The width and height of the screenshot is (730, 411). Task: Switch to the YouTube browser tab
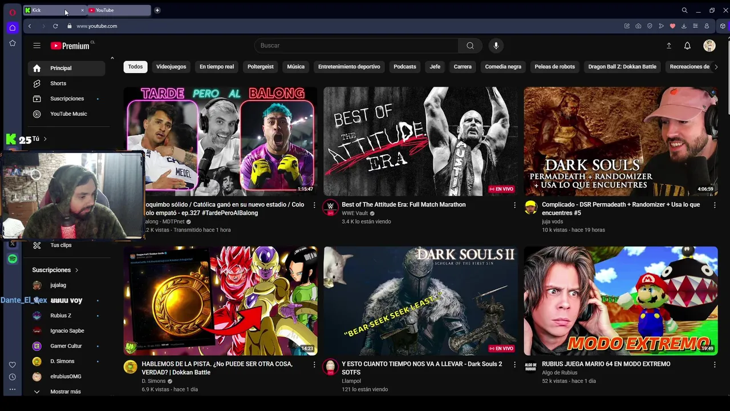coord(119,10)
